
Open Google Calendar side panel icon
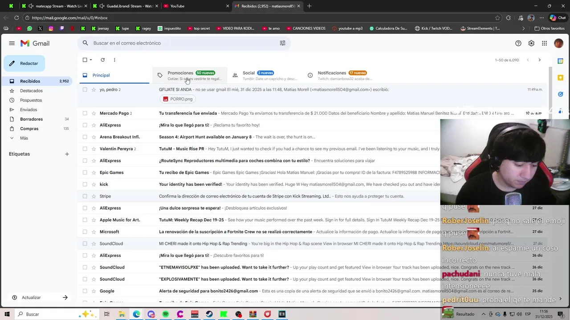click(561, 61)
